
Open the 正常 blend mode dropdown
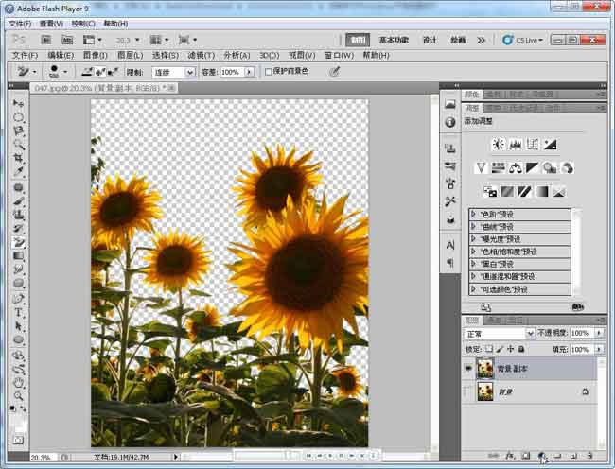[x=500, y=334]
